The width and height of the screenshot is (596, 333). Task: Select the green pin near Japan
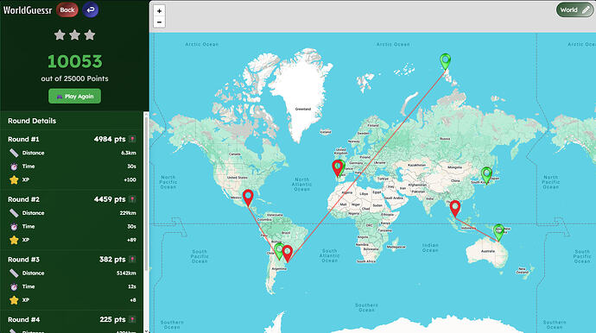click(486, 175)
